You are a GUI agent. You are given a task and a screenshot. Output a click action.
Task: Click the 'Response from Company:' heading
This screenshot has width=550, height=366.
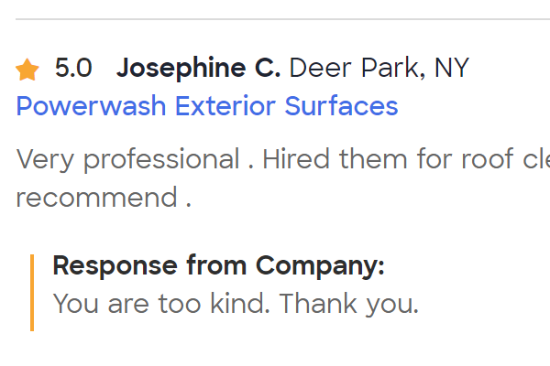tap(218, 266)
